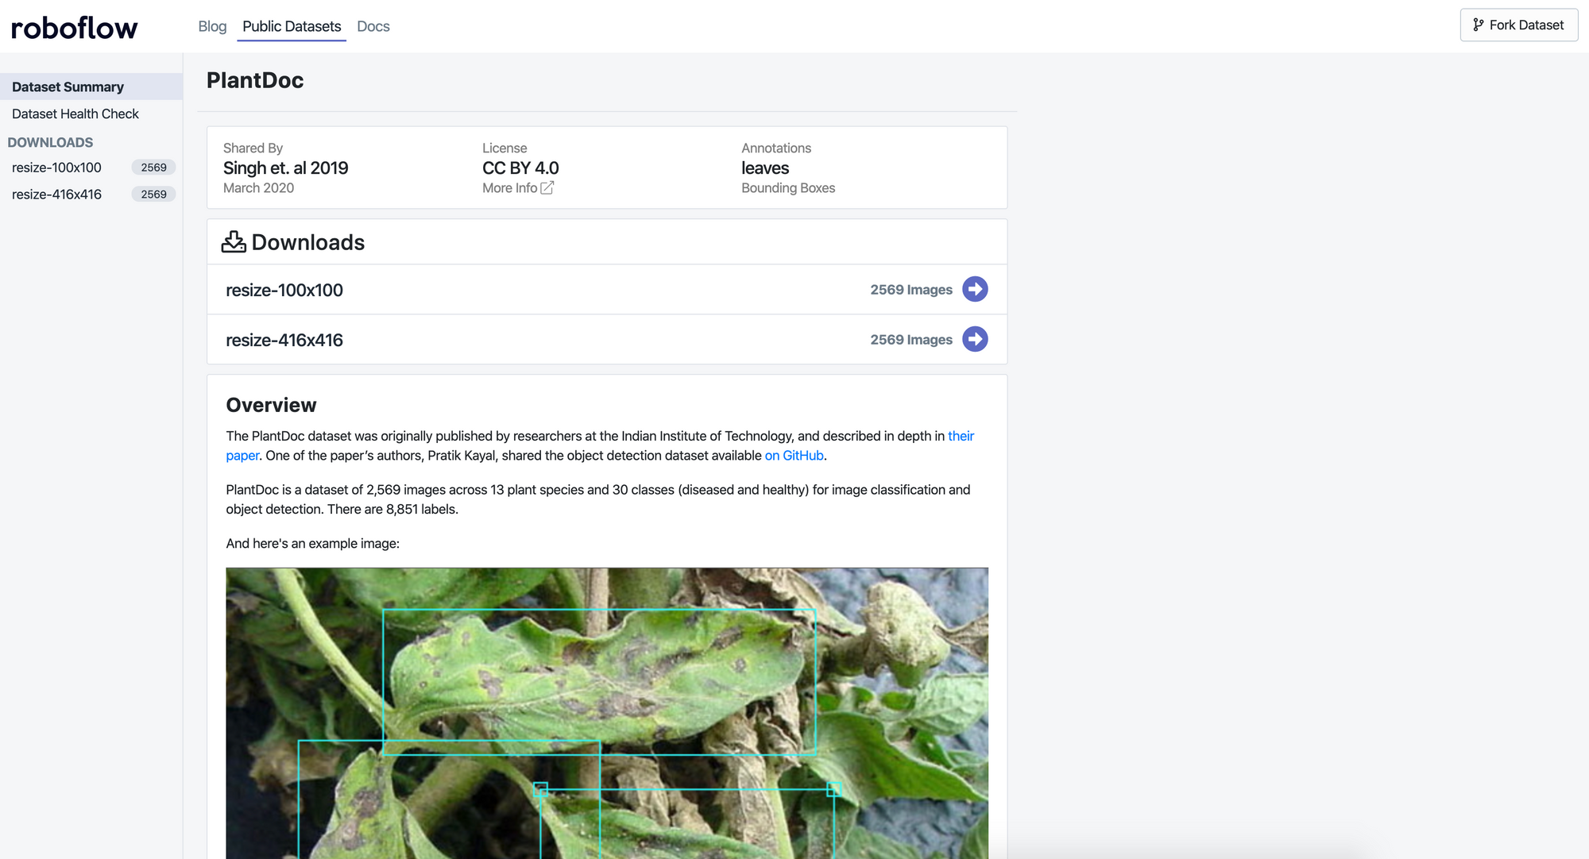Open the Docs section
Viewport: 1589px width, 859px height.
click(x=373, y=26)
